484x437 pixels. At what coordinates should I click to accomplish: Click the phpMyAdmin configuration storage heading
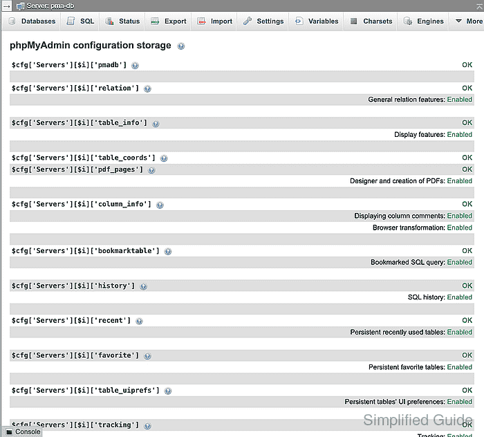pos(91,46)
